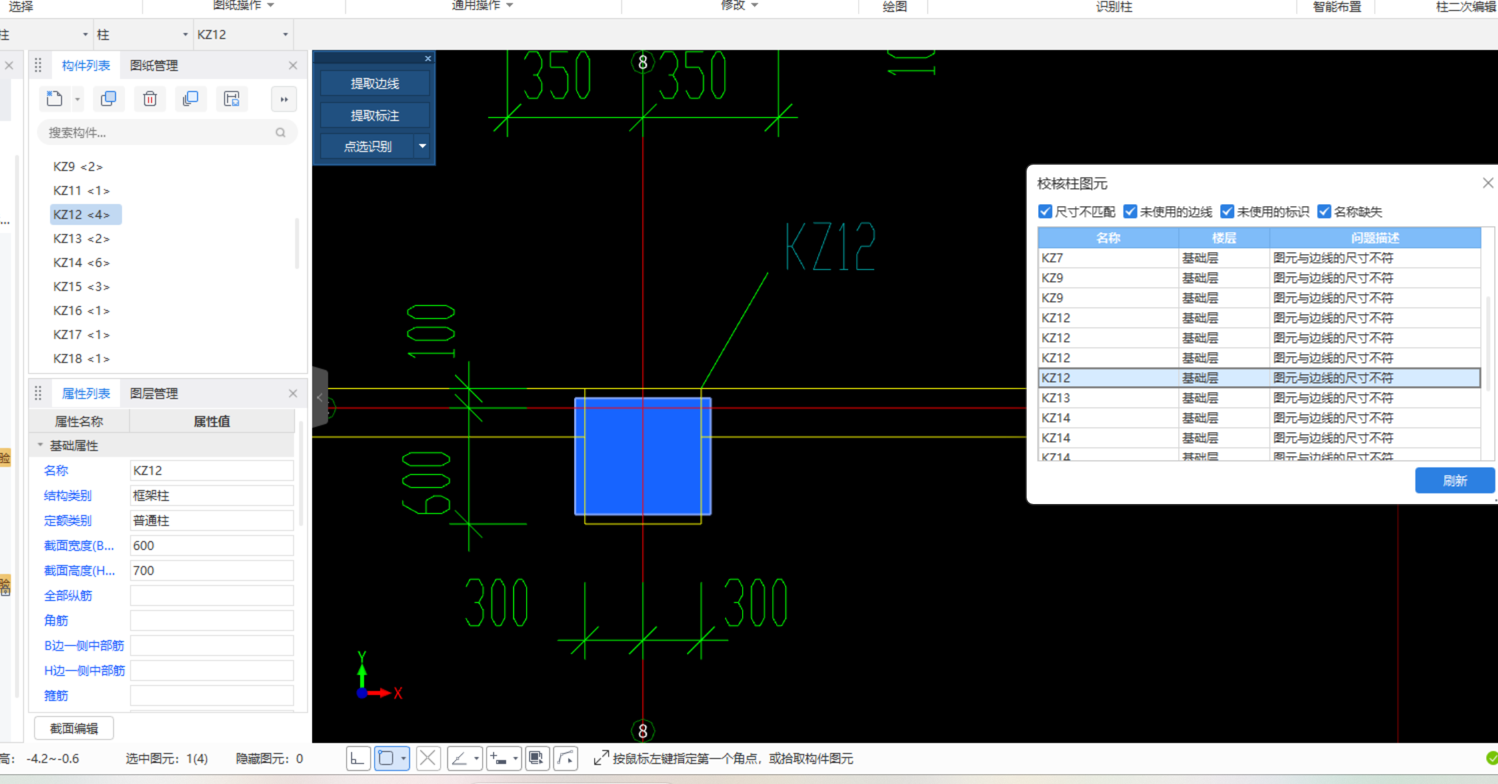Click the 名称 field containing KZ12
This screenshot has width=1498, height=784.
pyautogui.click(x=211, y=471)
